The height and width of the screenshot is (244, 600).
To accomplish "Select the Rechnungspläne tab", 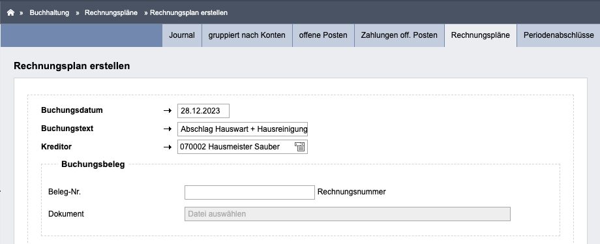I will point(480,35).
